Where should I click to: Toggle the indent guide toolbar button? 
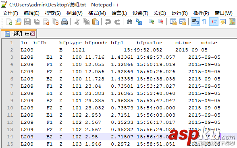[x=214, y=22]
